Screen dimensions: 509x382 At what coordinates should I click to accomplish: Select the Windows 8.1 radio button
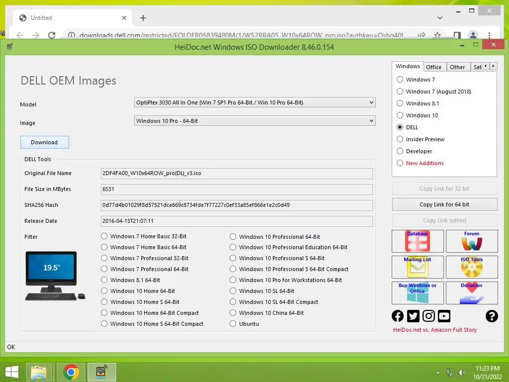point(400,103)
